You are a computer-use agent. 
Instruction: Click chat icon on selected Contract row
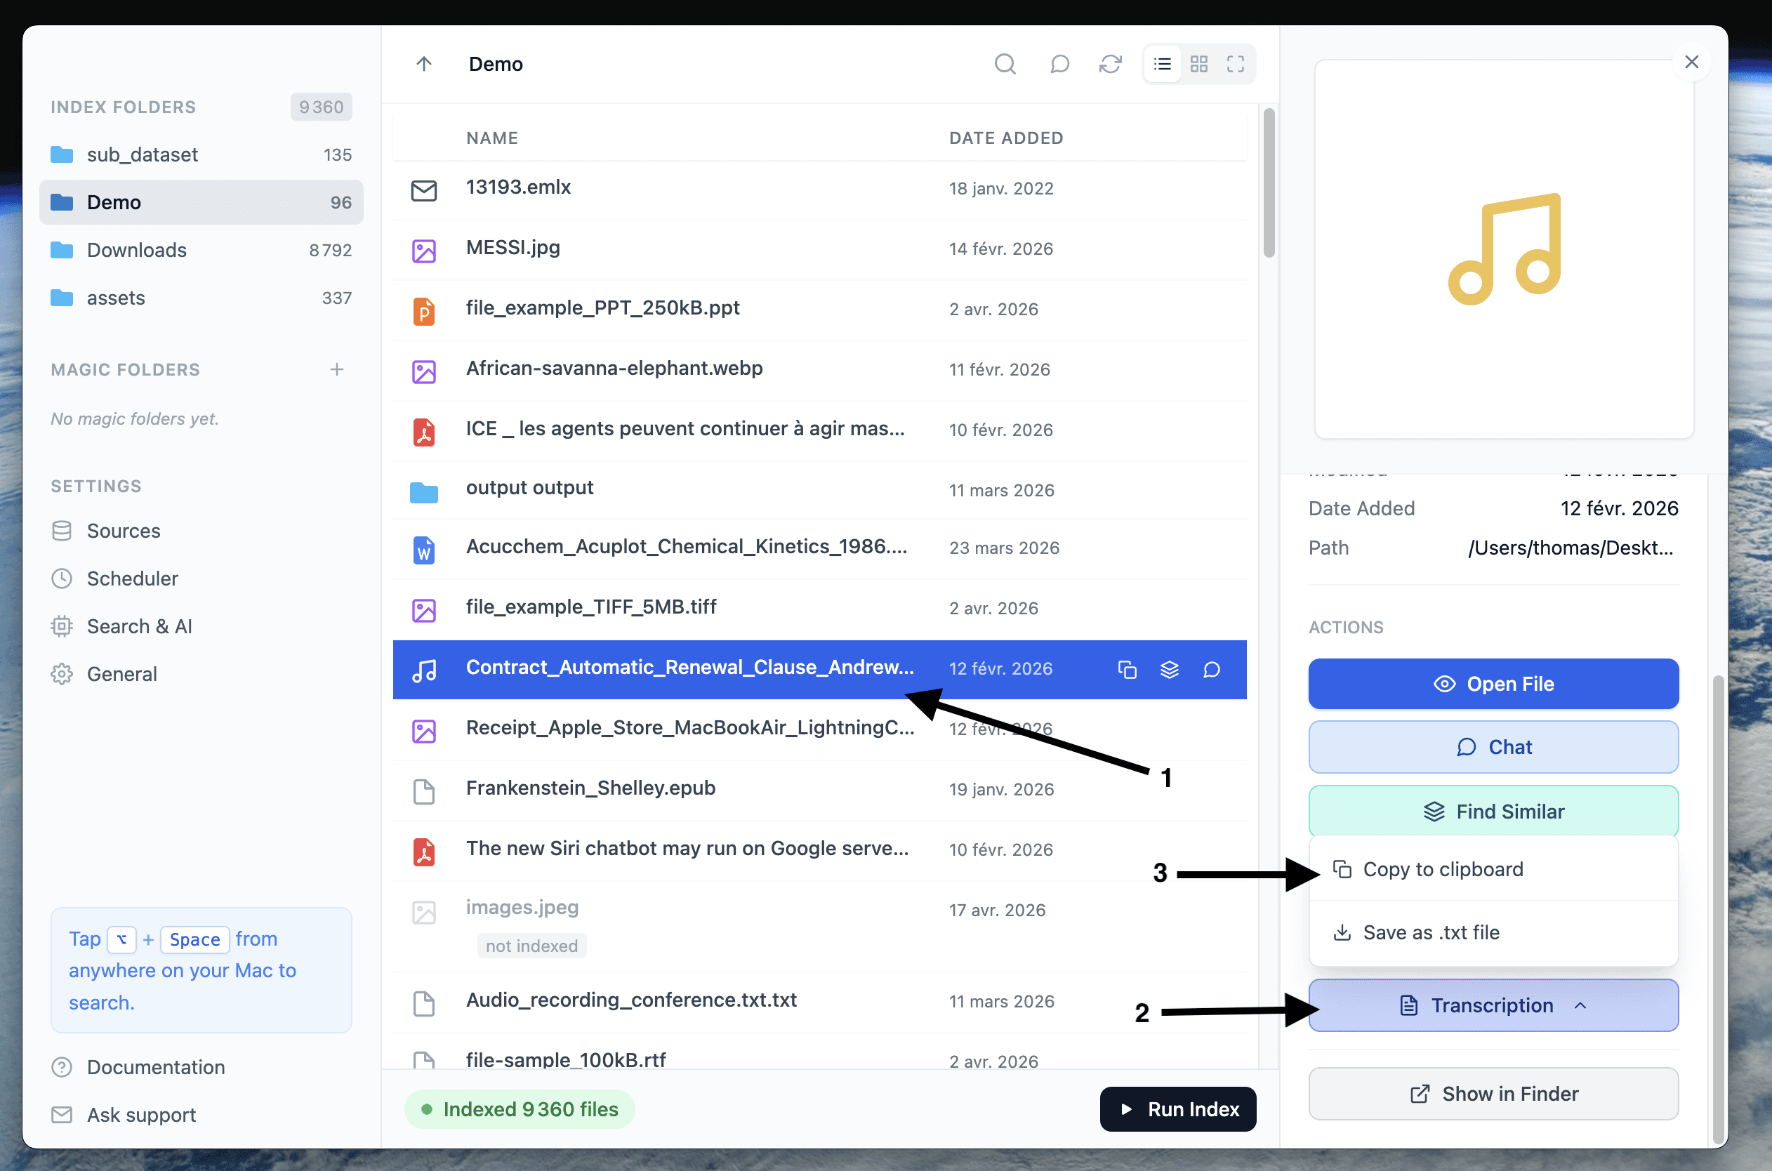click(1211, 670)
